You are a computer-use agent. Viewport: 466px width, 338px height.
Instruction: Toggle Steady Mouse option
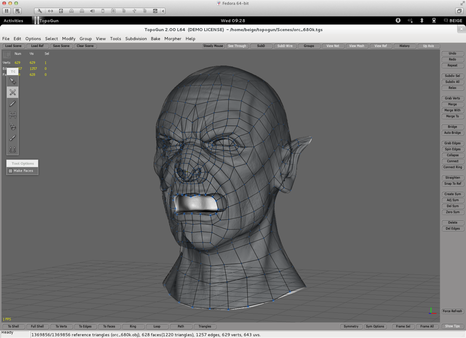click(x=213, y=46)
